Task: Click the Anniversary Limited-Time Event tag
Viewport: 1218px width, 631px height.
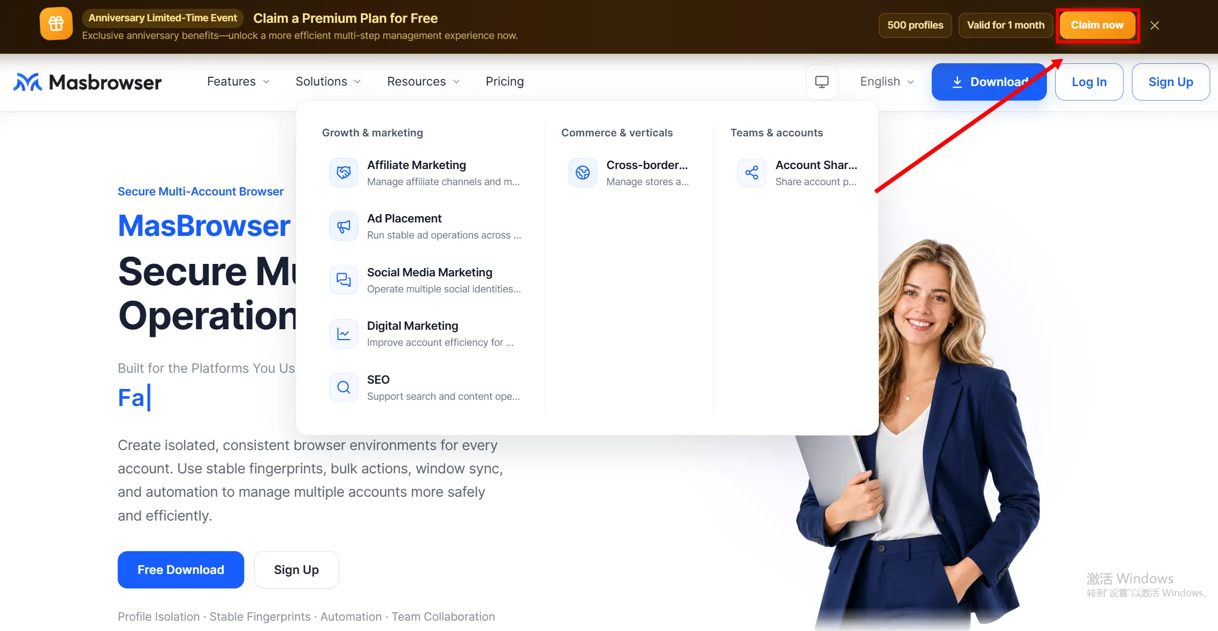Action: pyautogui.click(x=163, y=18)
